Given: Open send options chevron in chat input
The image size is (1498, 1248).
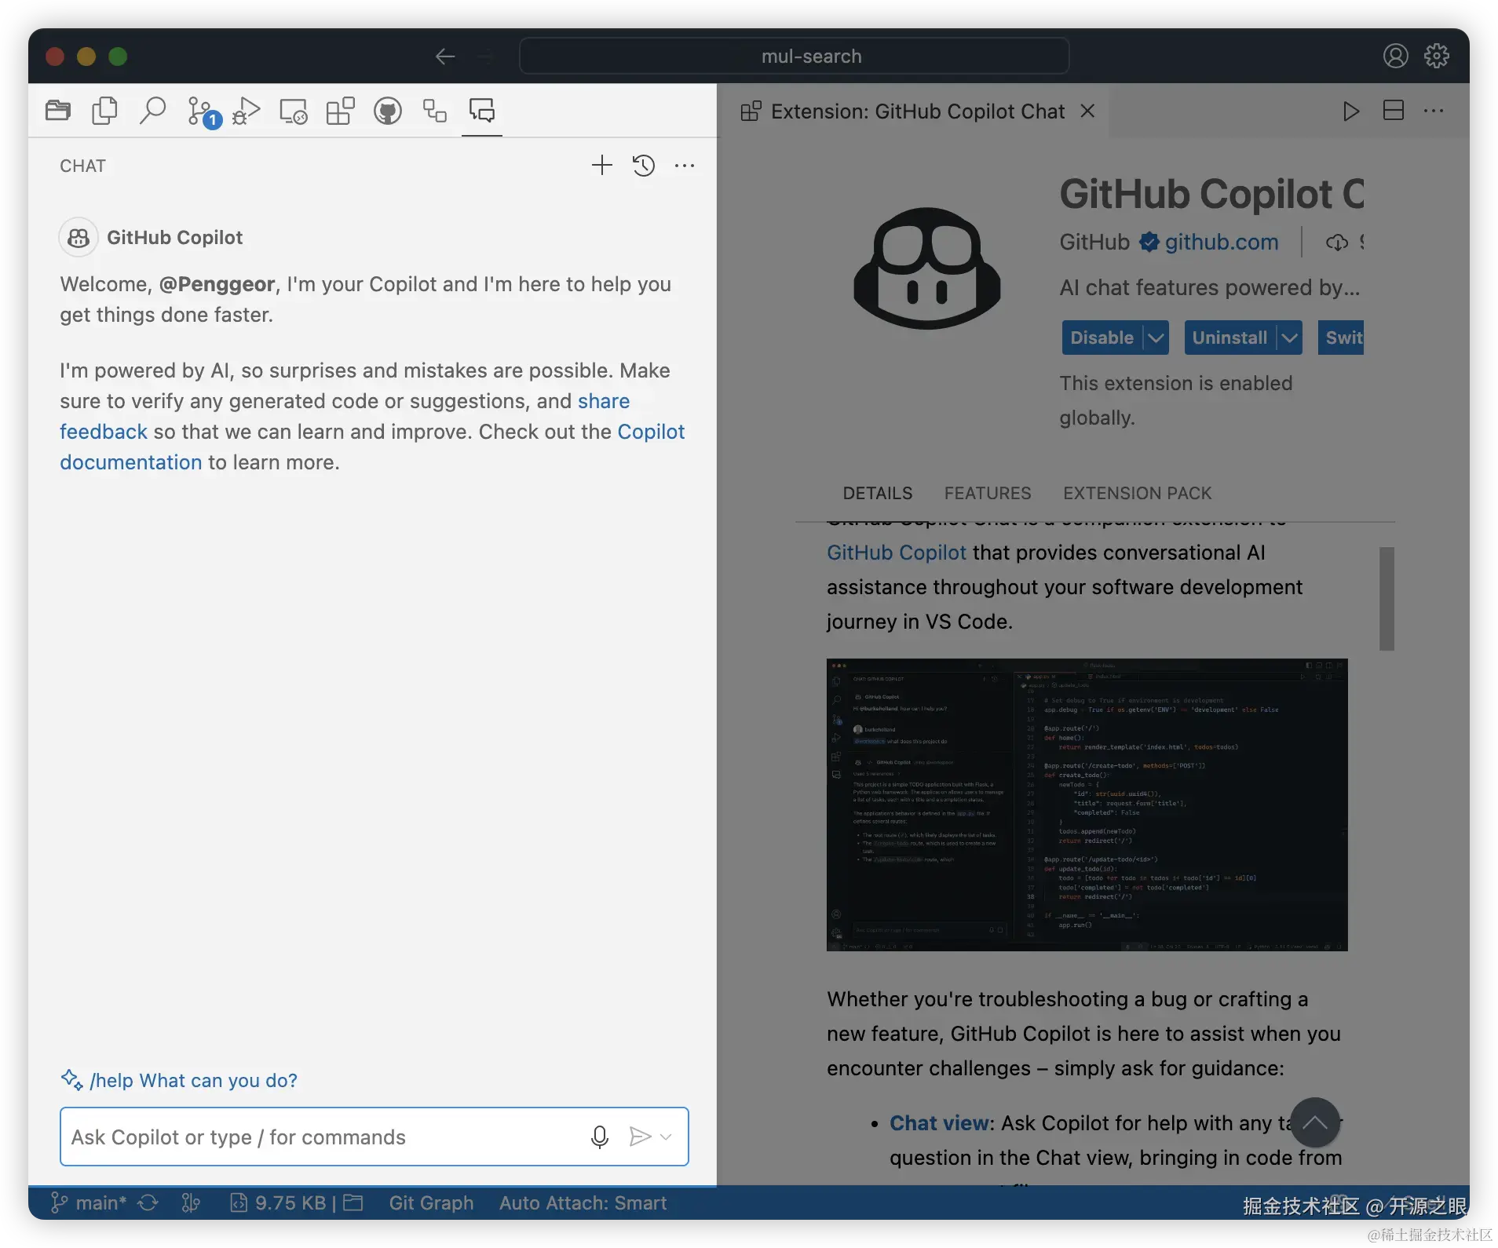Looking at the screenshot, I should pos(666,1137).
